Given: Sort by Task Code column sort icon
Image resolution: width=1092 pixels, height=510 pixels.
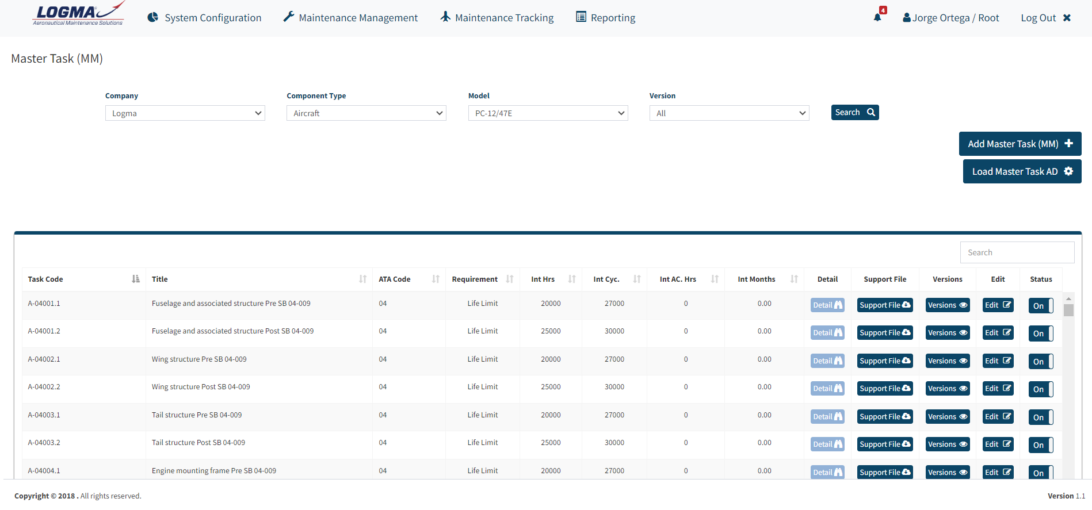Looking at the screenshot, I should [x=136, y=279].
